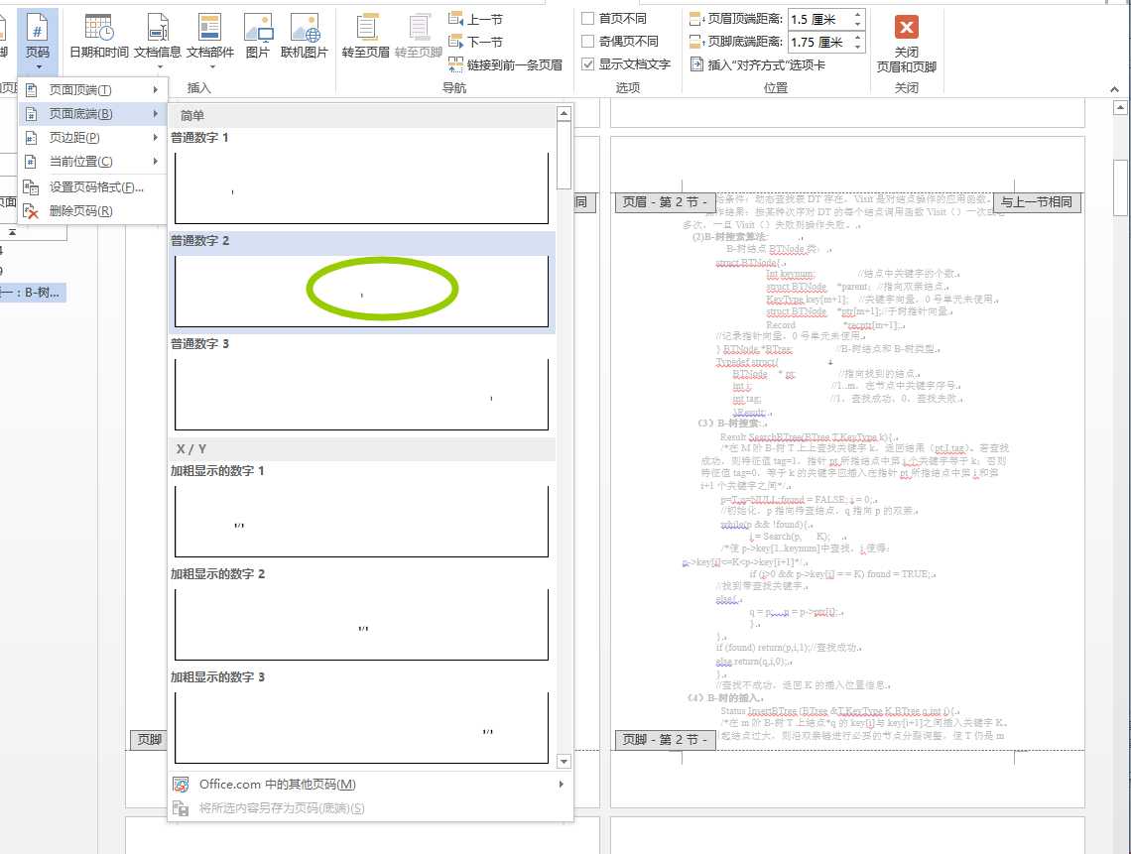
Task: Collapse the ribbon with the chevron
Action: [1114, 88]
